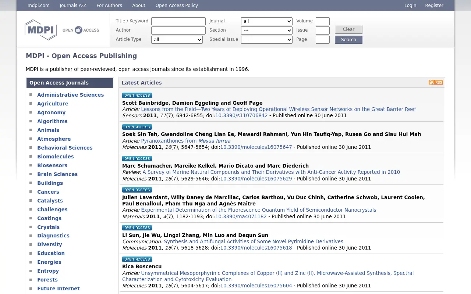Click the mdpi.com link in top bar
471x294 pixels.
(x=39, y=6)
